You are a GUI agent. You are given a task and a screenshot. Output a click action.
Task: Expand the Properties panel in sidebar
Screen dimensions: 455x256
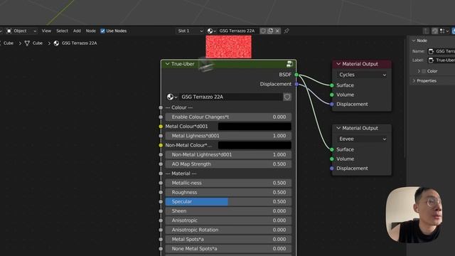[x=414, y=81]
